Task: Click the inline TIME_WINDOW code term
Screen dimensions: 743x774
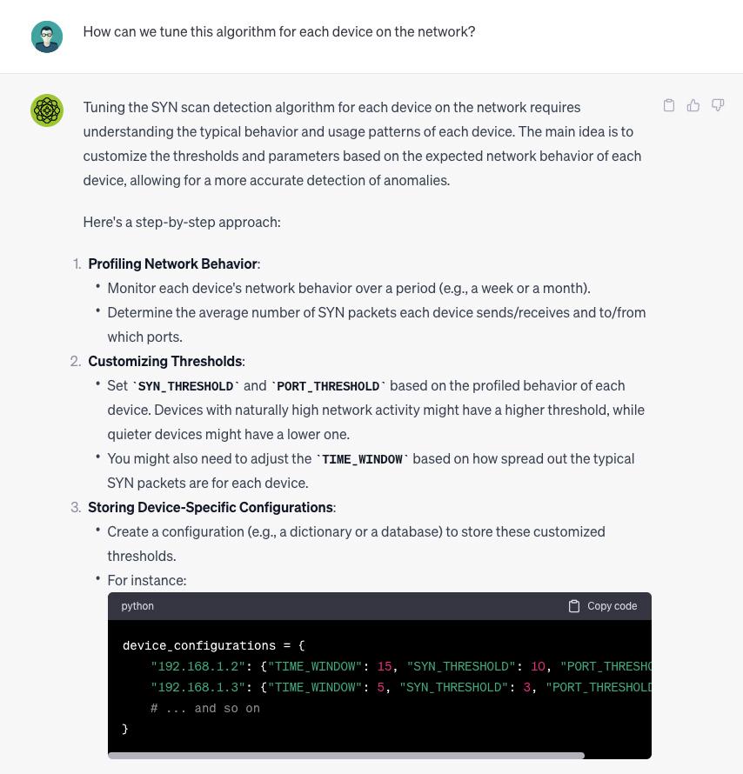Action: coord(362,459)
